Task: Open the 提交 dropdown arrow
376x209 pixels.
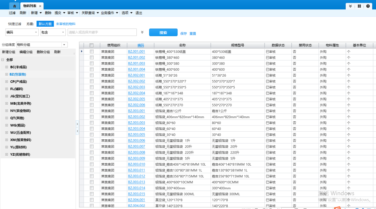Action: click(x=64, y=13)
